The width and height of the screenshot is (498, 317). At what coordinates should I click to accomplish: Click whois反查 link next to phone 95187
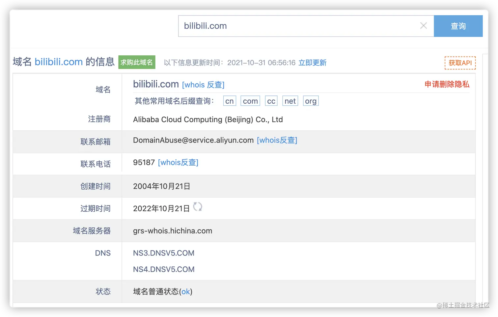[178, 163]
